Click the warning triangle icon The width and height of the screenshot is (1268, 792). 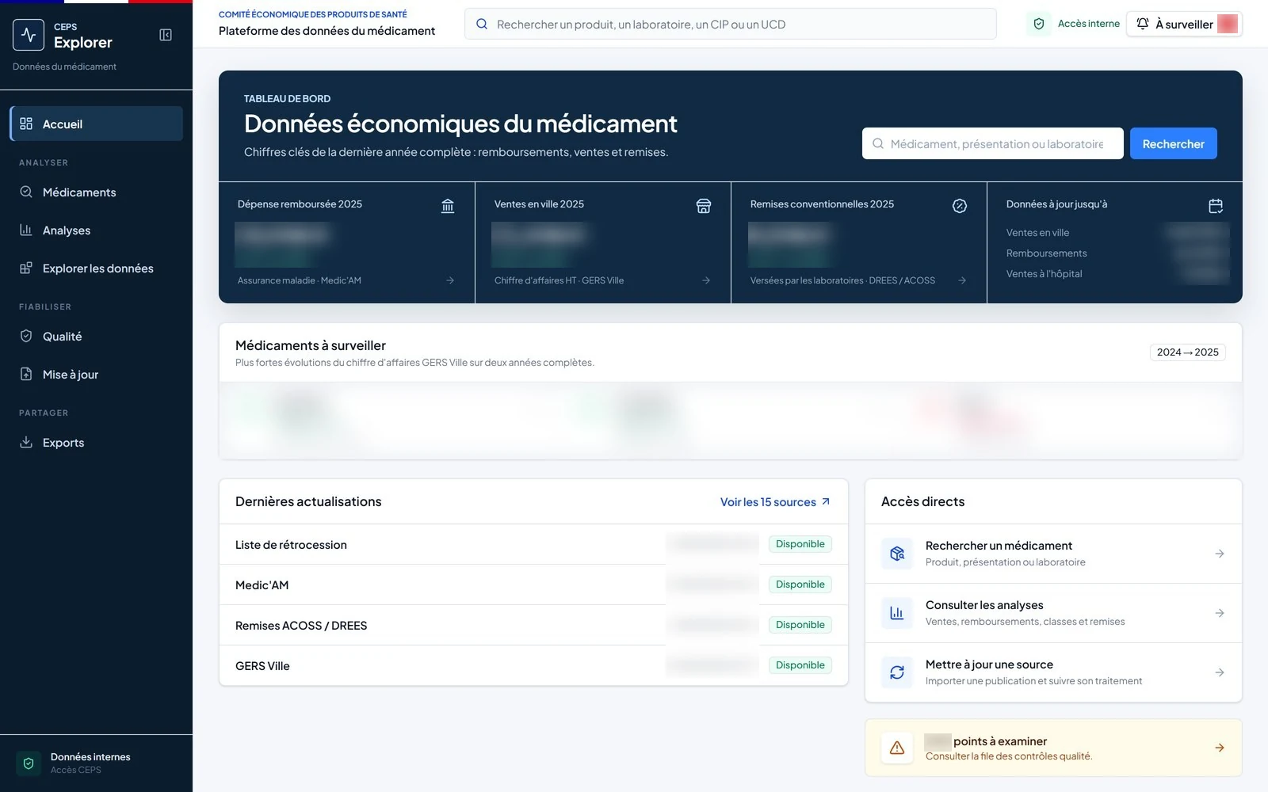[897, 748]
